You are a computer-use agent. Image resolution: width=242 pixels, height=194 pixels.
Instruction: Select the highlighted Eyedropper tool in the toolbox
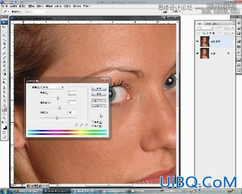pos(4,110)
